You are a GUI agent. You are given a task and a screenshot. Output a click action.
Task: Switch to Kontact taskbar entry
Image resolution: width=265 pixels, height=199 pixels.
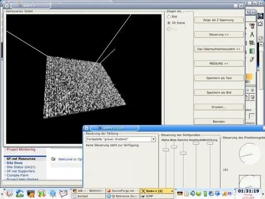(x=89, y=196)
